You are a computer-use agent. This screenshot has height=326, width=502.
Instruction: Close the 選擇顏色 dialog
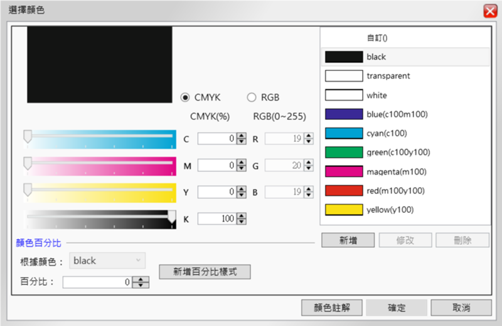point(490,11)
